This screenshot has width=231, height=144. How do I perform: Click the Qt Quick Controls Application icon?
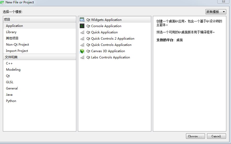point(82,45)
